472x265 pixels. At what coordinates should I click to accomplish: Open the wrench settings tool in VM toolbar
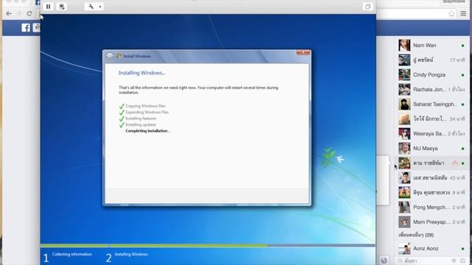[91, 7]
